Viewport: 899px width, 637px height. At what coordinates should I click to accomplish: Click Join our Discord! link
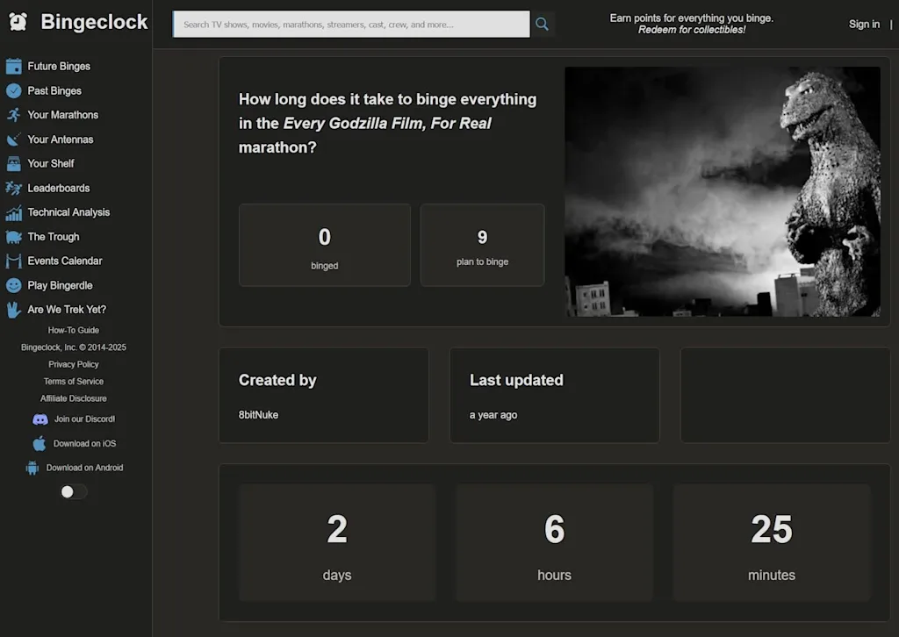(x=85, y=419)
